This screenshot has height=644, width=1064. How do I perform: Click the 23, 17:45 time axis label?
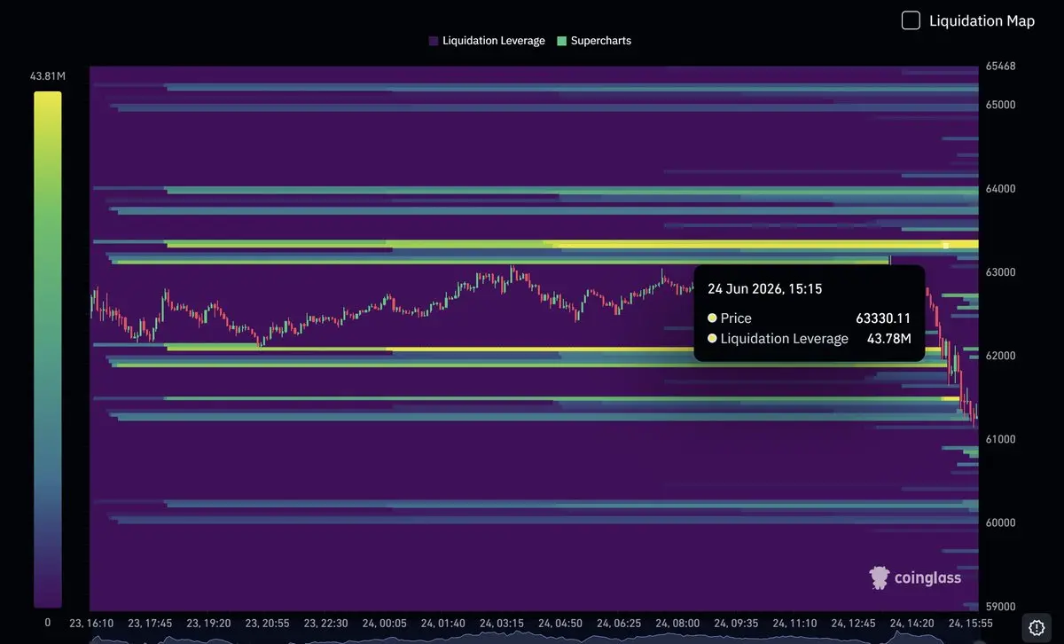[151, 624]
